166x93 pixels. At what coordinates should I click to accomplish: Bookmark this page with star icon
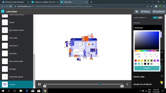(x=151, y=6)
